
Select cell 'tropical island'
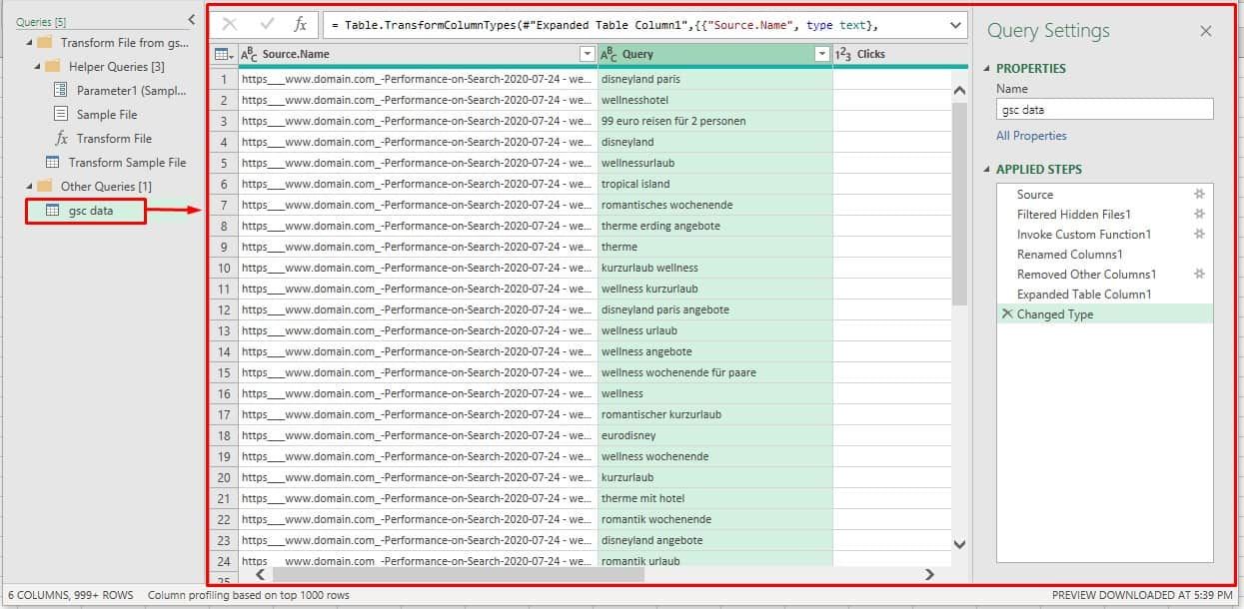(715, 184)
